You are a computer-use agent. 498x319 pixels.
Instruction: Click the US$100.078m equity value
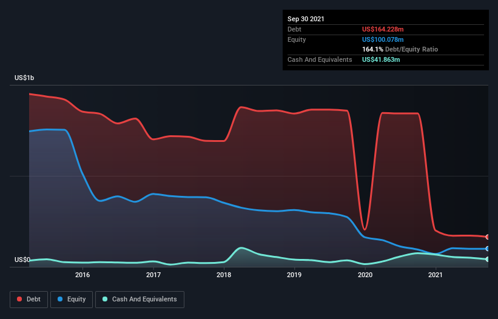(383, 39)
